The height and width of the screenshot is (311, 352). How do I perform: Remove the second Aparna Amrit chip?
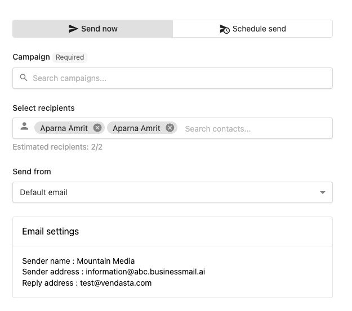(x=170, y=128)
